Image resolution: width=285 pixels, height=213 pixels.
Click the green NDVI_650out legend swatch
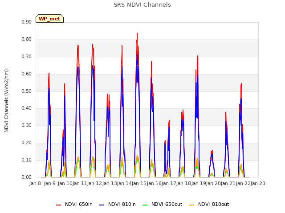pyautogui.click(x=145, y=205)
